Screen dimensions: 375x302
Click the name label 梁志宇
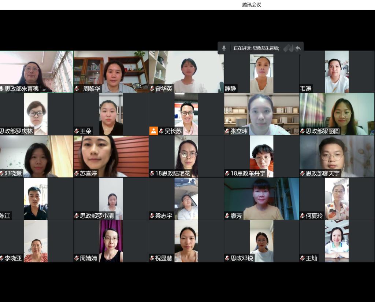[164, 216]
